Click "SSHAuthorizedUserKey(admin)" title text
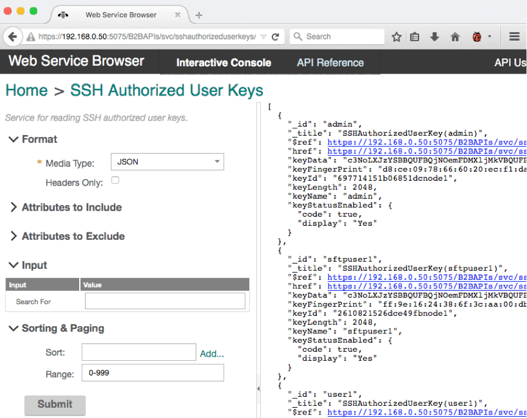Viewport: 527px width, 418px height. click(x=411, y=133)
